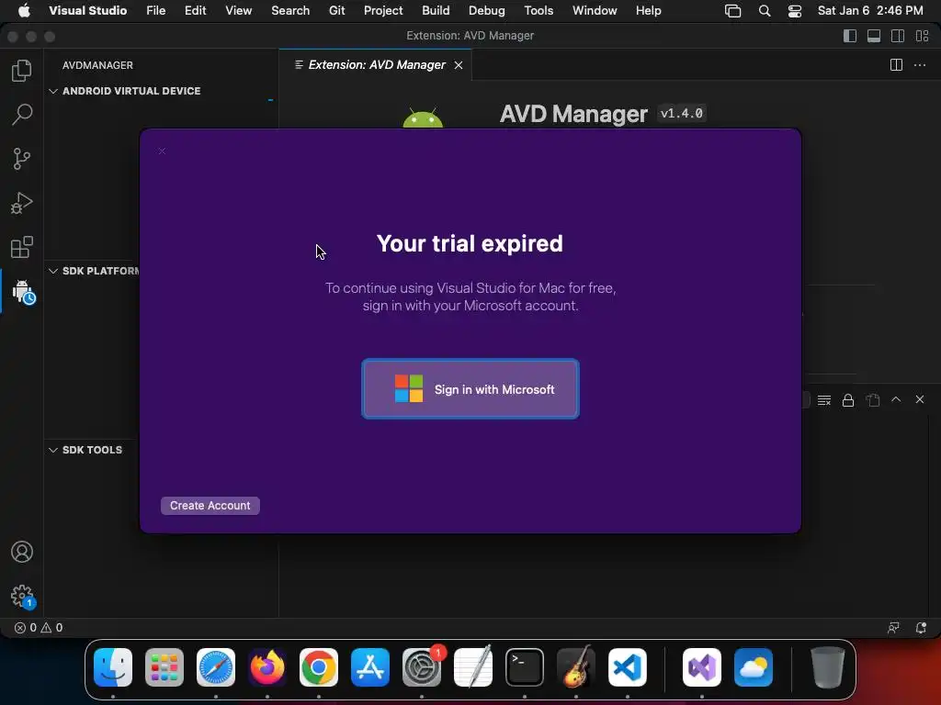Open the Project menu
This screenshot has height=705, width=941.
pos(383,11)
